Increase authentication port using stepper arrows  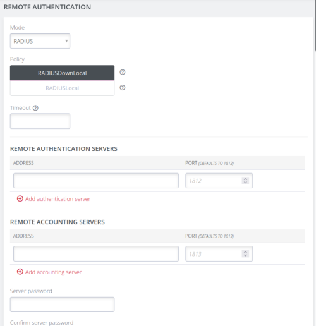(x=245, y=179)
